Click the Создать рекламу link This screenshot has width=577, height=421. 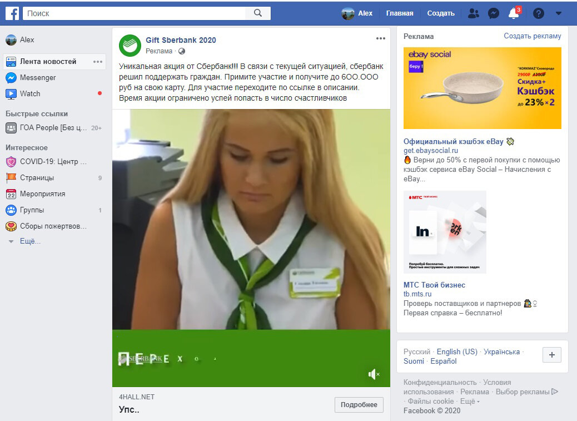coord(532,36)
